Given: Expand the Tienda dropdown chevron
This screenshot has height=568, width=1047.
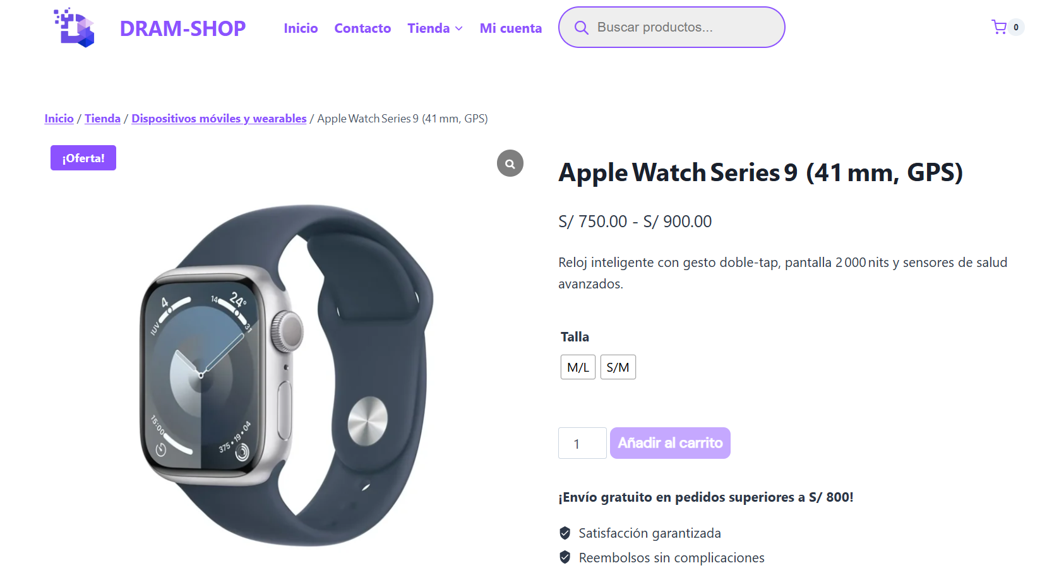Looking at the screenshot, I should [x=459, y=28].
